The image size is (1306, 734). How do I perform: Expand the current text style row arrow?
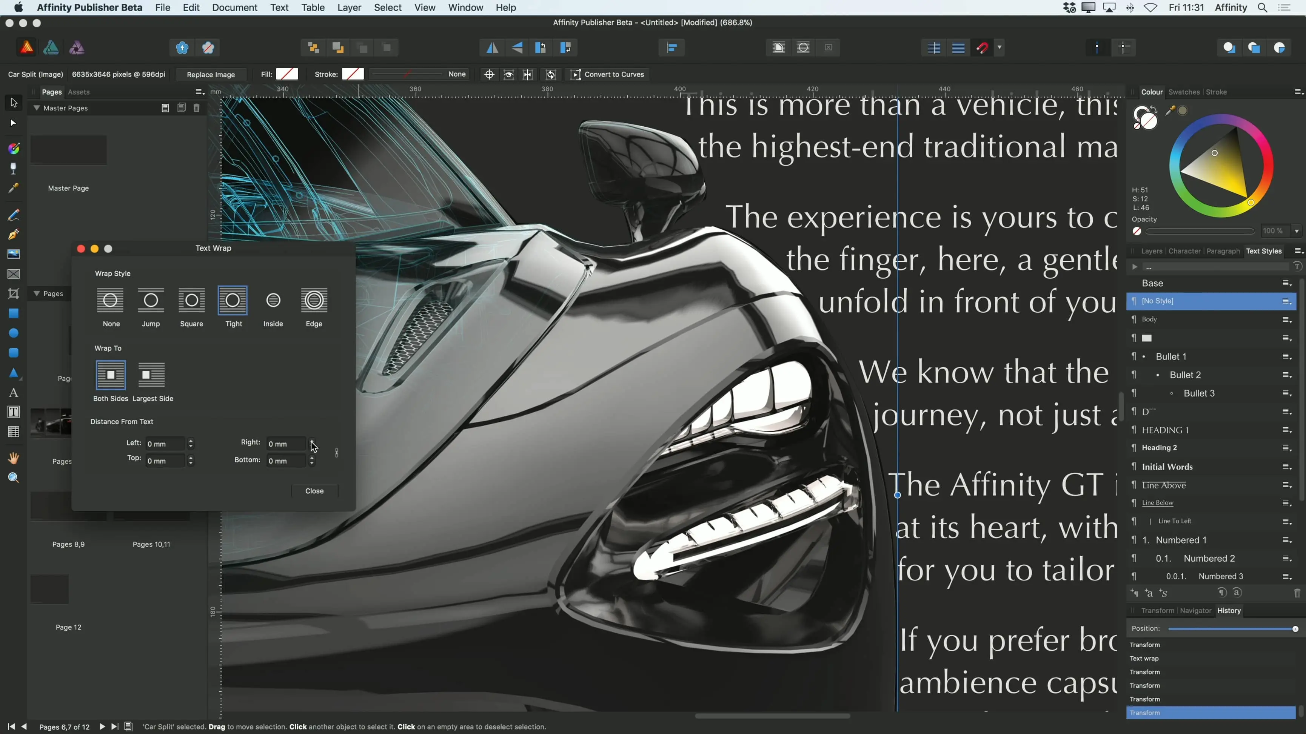[1135, 267]
